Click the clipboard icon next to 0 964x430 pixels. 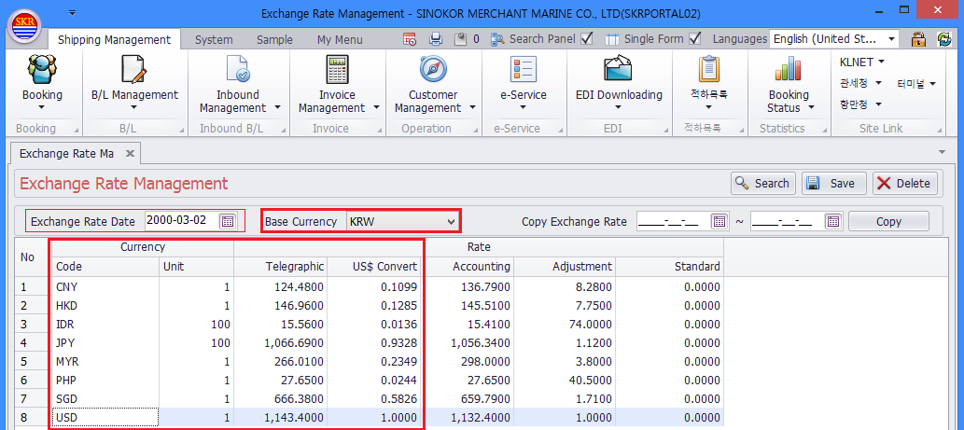point(460,39)
